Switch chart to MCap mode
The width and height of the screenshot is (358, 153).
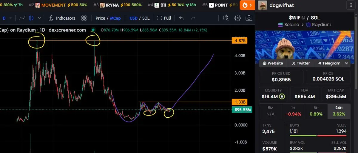pyautogui.click(x=115, y=18)
